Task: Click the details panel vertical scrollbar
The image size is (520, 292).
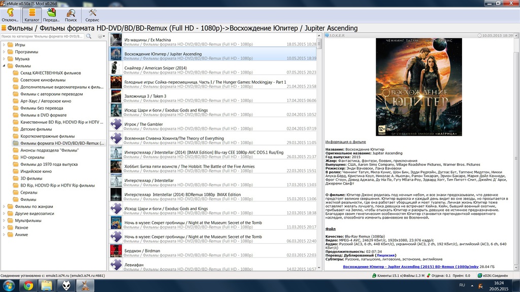Action: (x=516, y=158)
